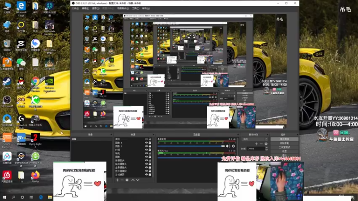Move selected source down with the arrow

[138, 180]
